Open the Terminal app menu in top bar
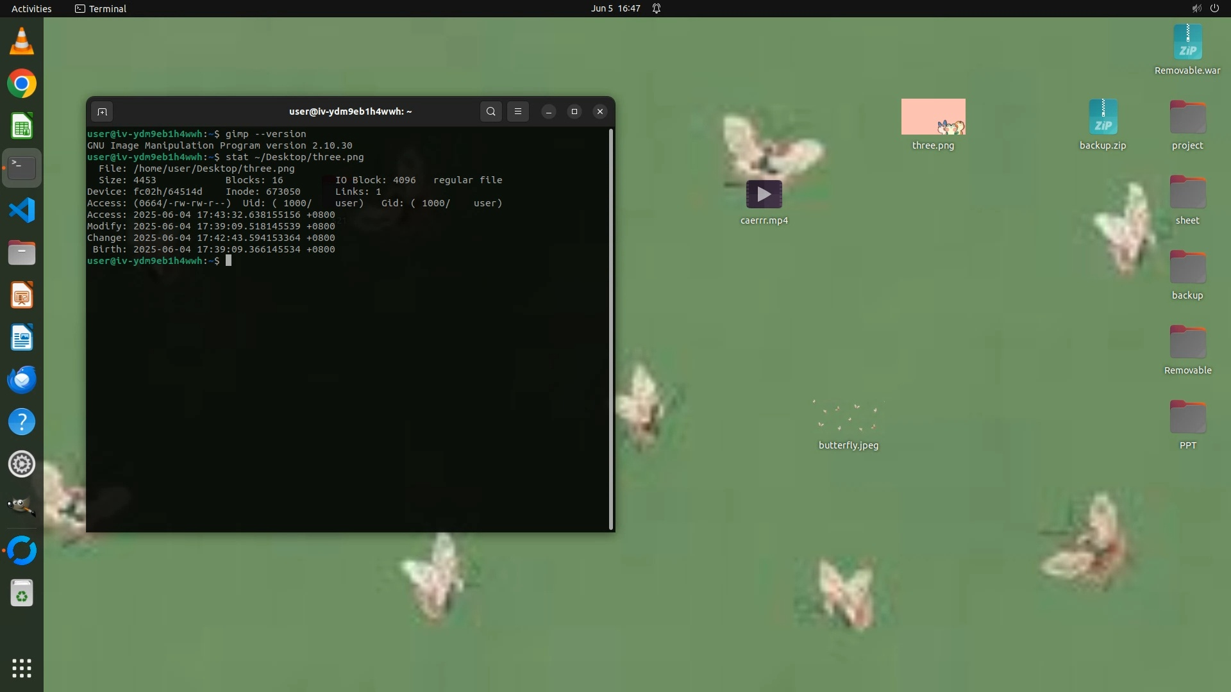This screenshot has width=1231, height=692. tap(101, 8)
